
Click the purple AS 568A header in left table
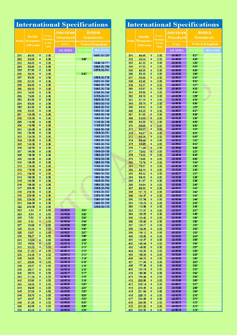65,50
